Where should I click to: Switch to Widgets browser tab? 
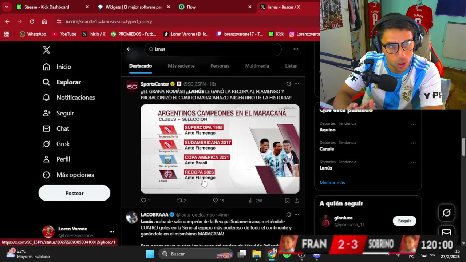pos(134,7)
